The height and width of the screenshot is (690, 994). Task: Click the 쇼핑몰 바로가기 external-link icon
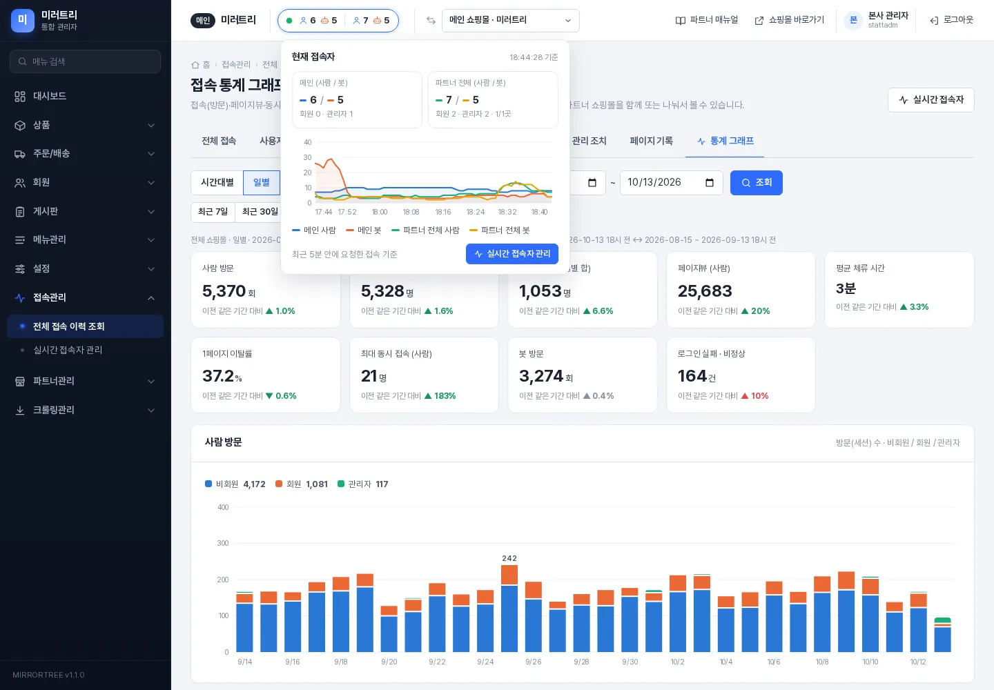point(759,21)
